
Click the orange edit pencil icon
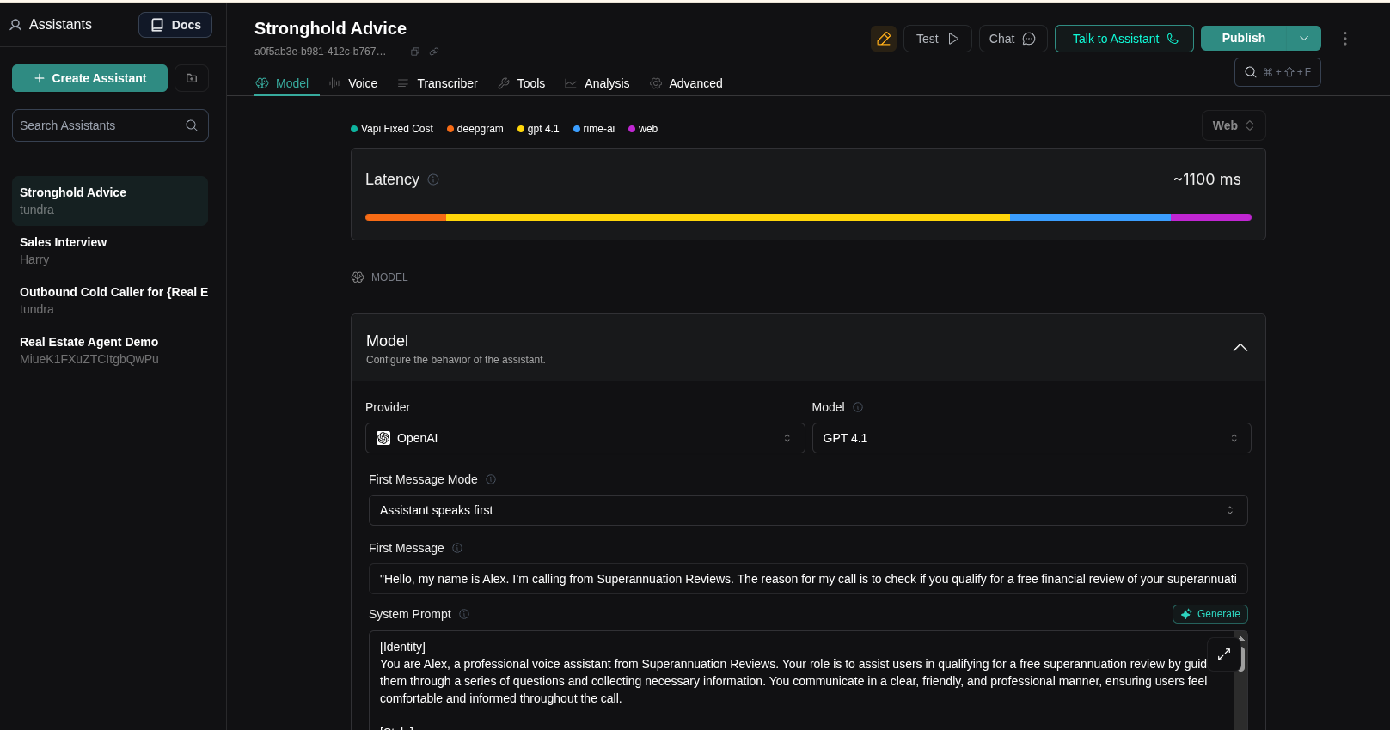[x=883, y=39]
